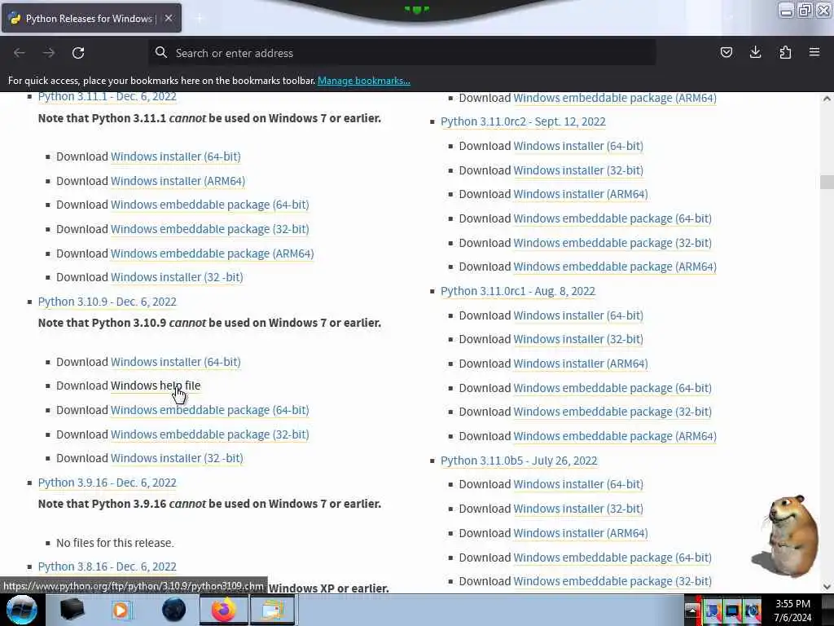The height and width of the screenshot is (626, 834).
Task: Open the black cube taskbar icon
Action: [x=72, y=610]
